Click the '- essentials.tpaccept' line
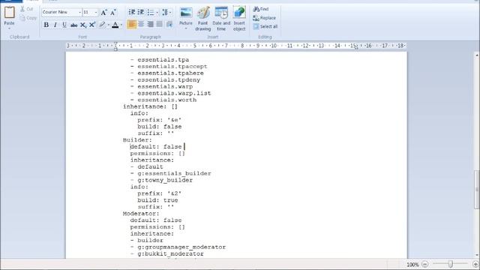Screen dimensions: 480x270 point(169,67)
